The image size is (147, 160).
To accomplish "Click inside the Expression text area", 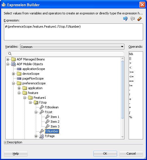I will click(x=73, y=32).
